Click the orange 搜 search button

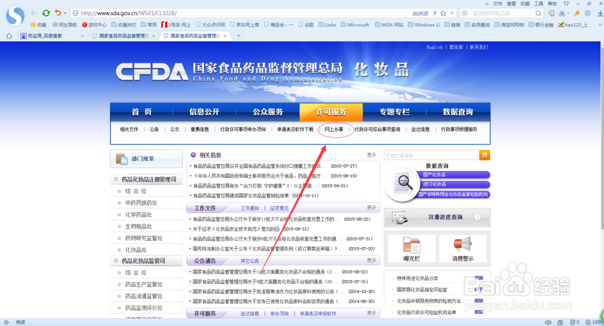pos(484,155)
